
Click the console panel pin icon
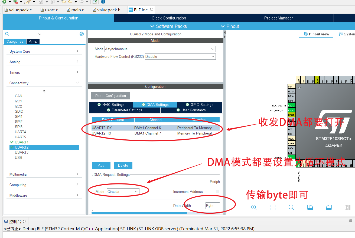351,221
